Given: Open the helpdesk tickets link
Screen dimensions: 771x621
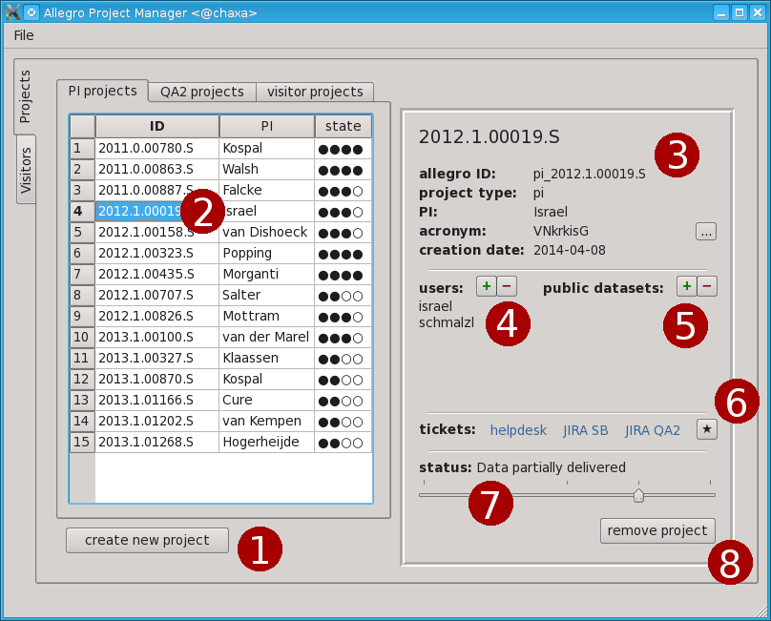Looking at the screenshot, I should [x=518, y=430].
